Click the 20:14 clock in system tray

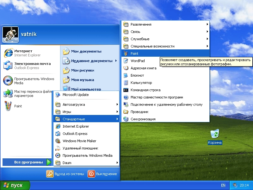(x=244, y=185)
